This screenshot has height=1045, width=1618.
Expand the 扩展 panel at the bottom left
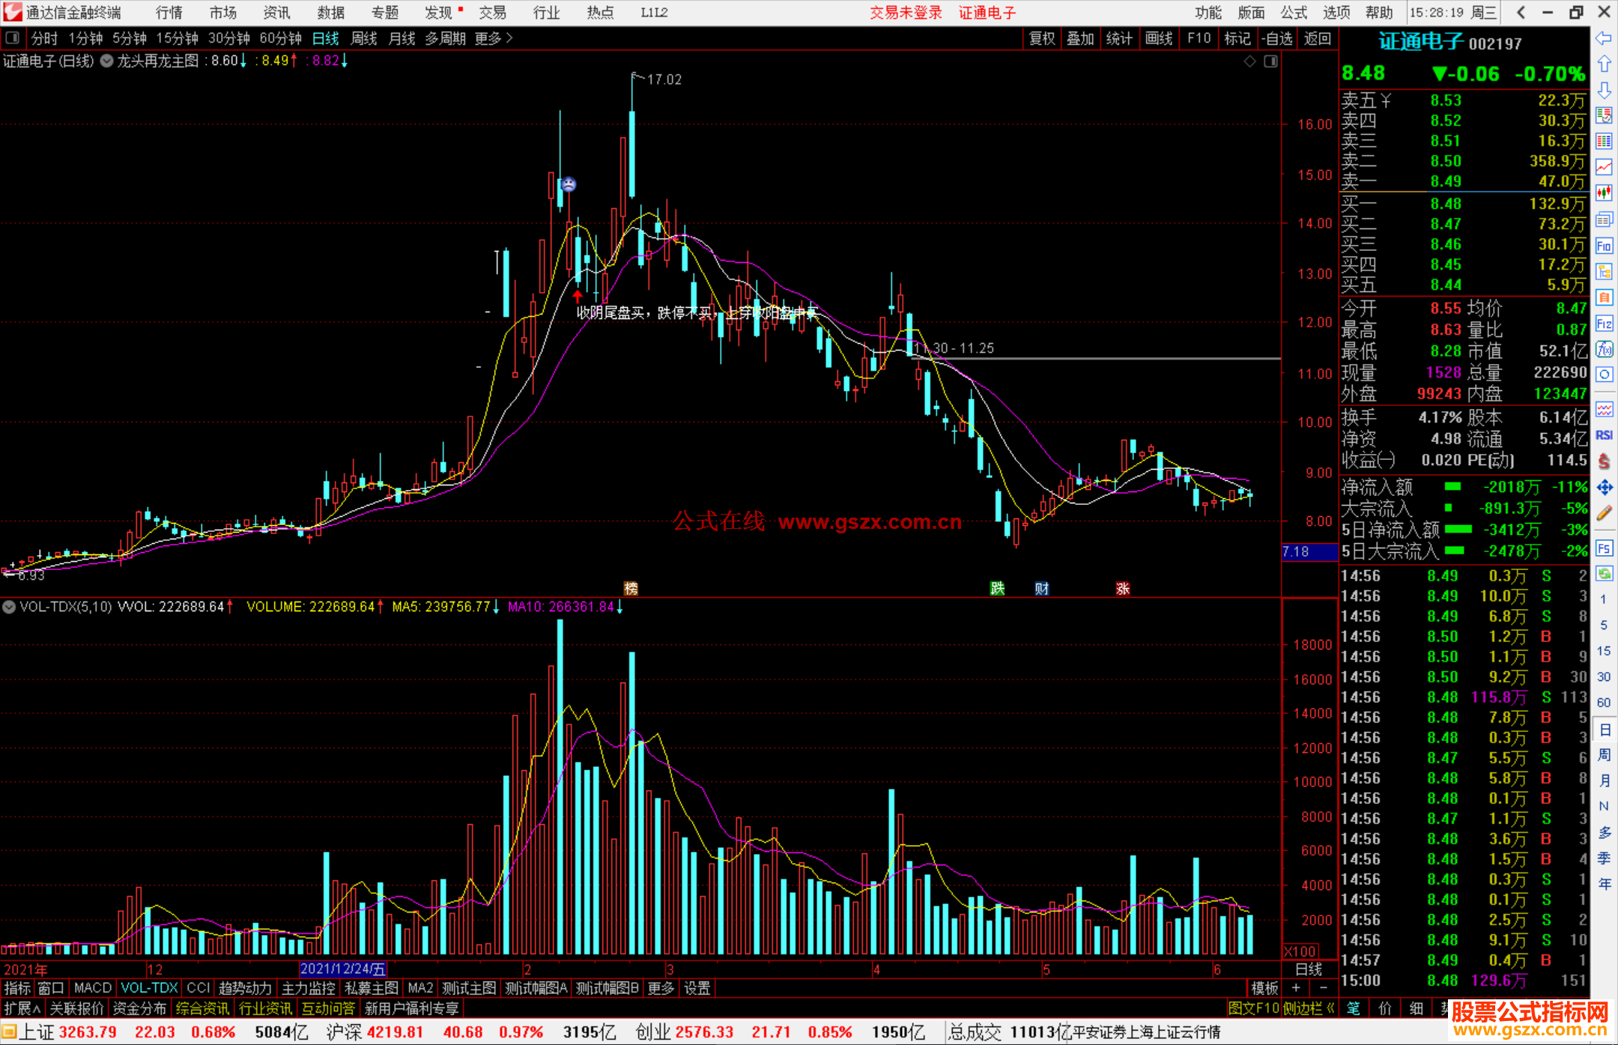[22, 1008]
